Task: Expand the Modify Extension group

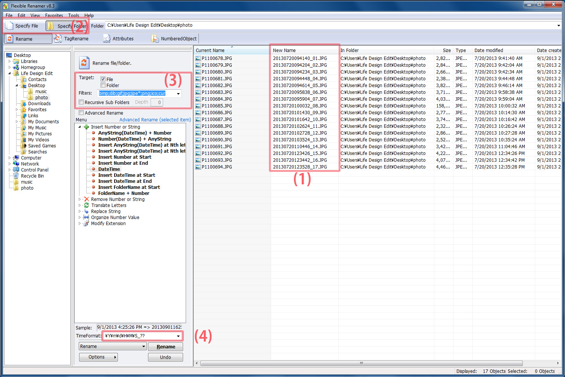Action: tap(79, 224)
